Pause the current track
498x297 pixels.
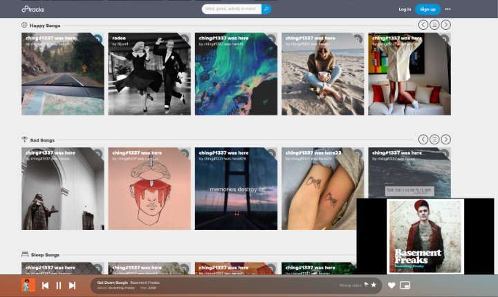58,285
